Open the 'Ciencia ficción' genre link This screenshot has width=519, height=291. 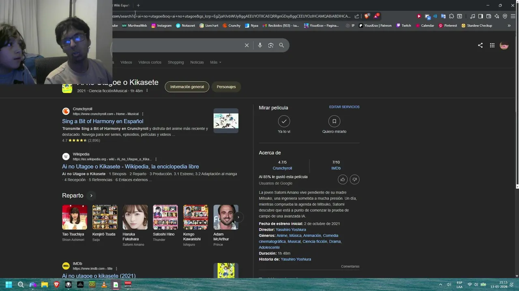coord(315,241)
